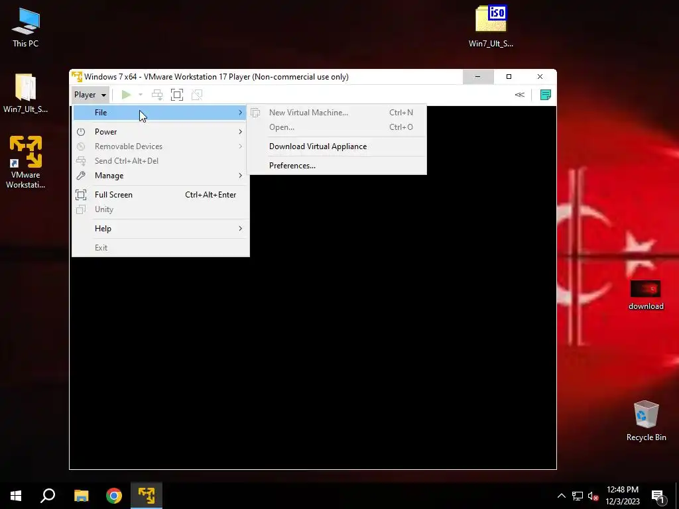Select Removable Devices menu entry
Viewport: 679px width, 509px height.
160,146
